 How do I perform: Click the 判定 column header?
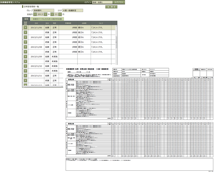(55, 23)
